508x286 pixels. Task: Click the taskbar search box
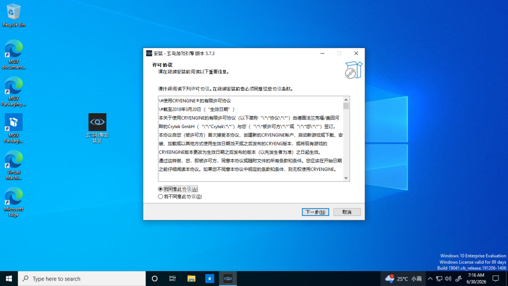pos(82,279)
